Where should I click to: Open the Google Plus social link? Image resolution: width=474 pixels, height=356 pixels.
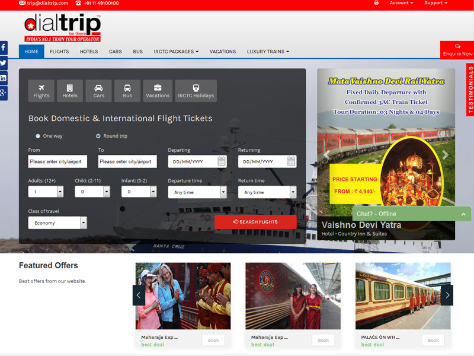click(x=4, y=93)
